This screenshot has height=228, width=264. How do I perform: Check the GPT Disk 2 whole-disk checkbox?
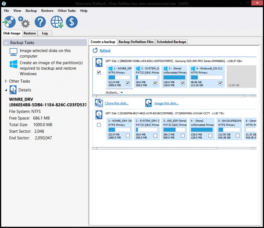[x=99, y=125]
